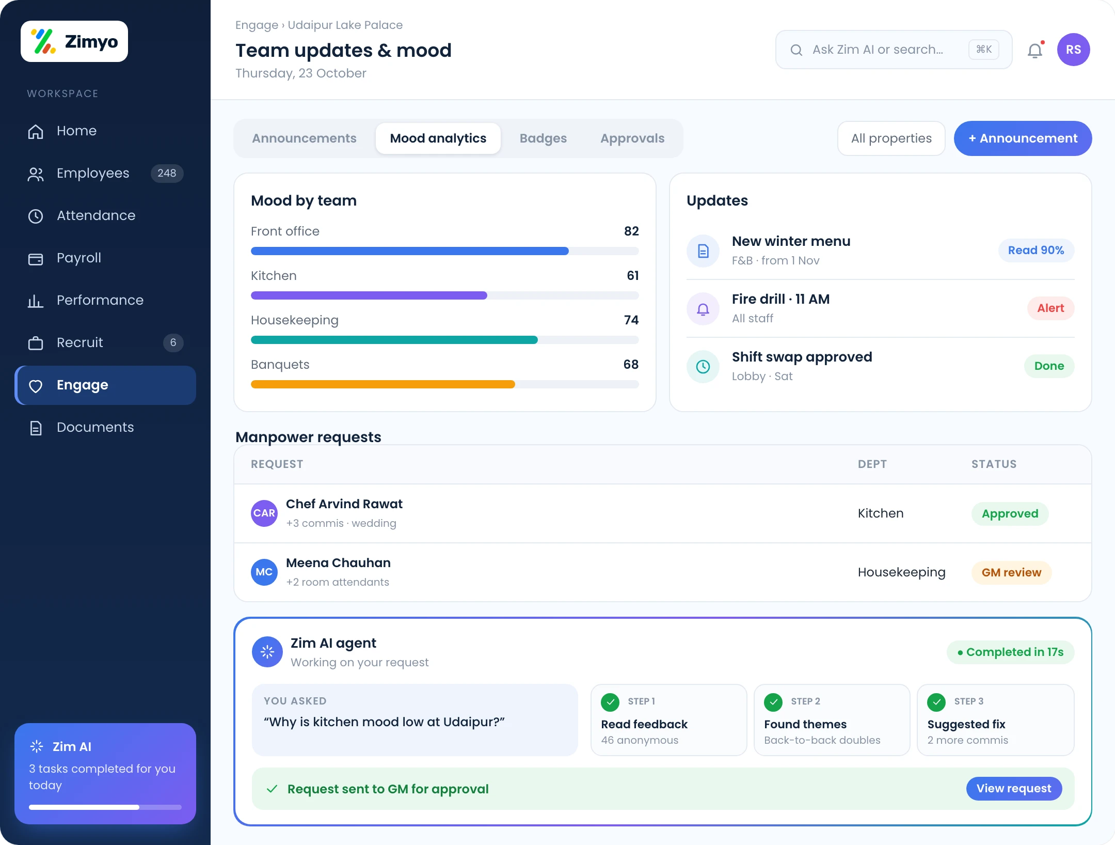
Task: Switch to the Badges tab
Action: 543,138
